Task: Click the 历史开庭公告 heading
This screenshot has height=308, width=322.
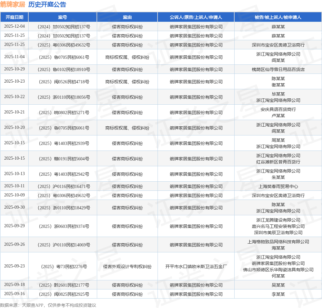Action: 47,4
